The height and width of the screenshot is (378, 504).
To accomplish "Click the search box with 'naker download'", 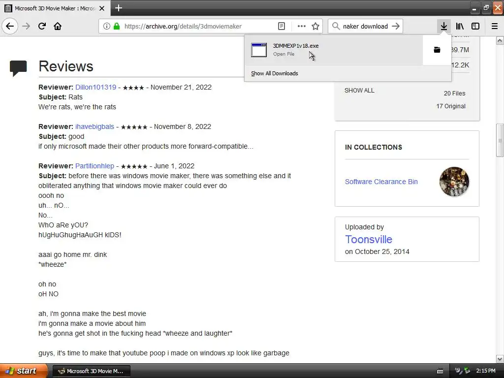I will 365,27.
